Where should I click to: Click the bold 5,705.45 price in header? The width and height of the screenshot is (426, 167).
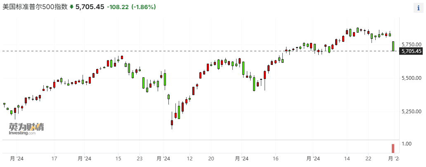(x=90, y=7)
